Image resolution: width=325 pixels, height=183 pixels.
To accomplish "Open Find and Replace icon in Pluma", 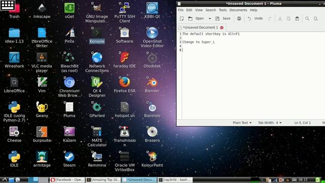I will (x=316, y=19).
